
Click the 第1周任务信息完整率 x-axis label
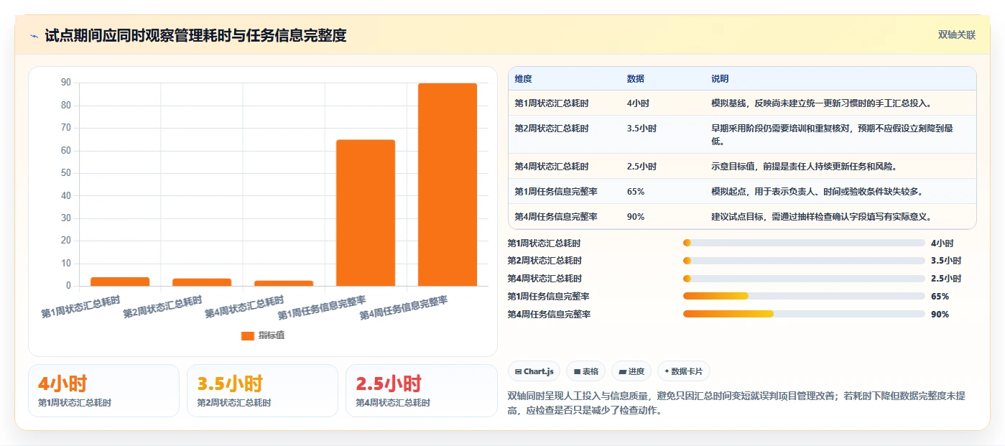(323, 307)
